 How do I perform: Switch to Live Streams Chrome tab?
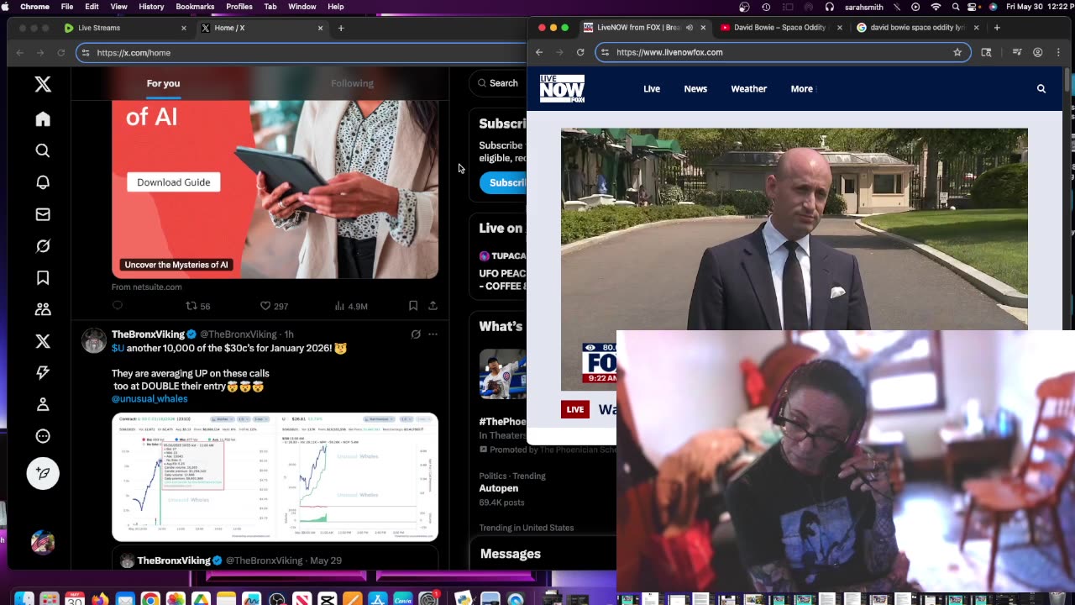pyautogui.click(x=124, y=28)
